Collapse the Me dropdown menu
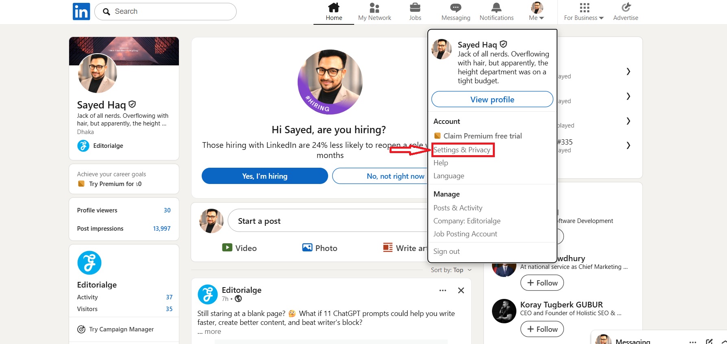 (x=537, y=12)
